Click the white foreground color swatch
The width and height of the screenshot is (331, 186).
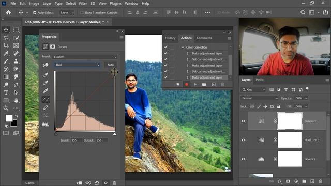[9, 118]
